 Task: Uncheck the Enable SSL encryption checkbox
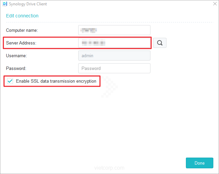point(10,81)
